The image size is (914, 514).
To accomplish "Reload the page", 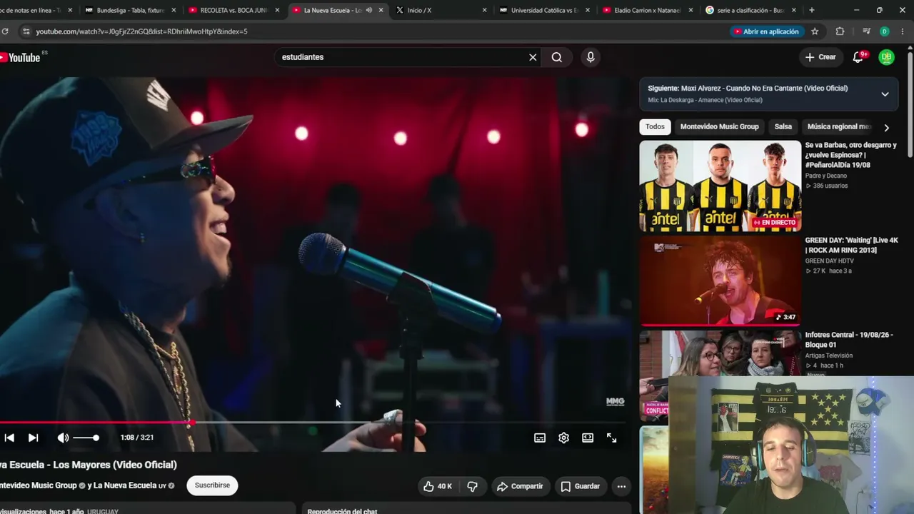I will [5, 31].
